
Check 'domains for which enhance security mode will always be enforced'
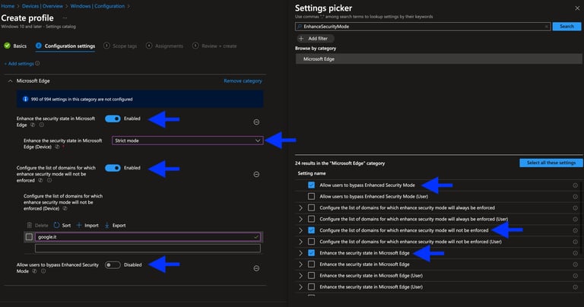[311, 207]
